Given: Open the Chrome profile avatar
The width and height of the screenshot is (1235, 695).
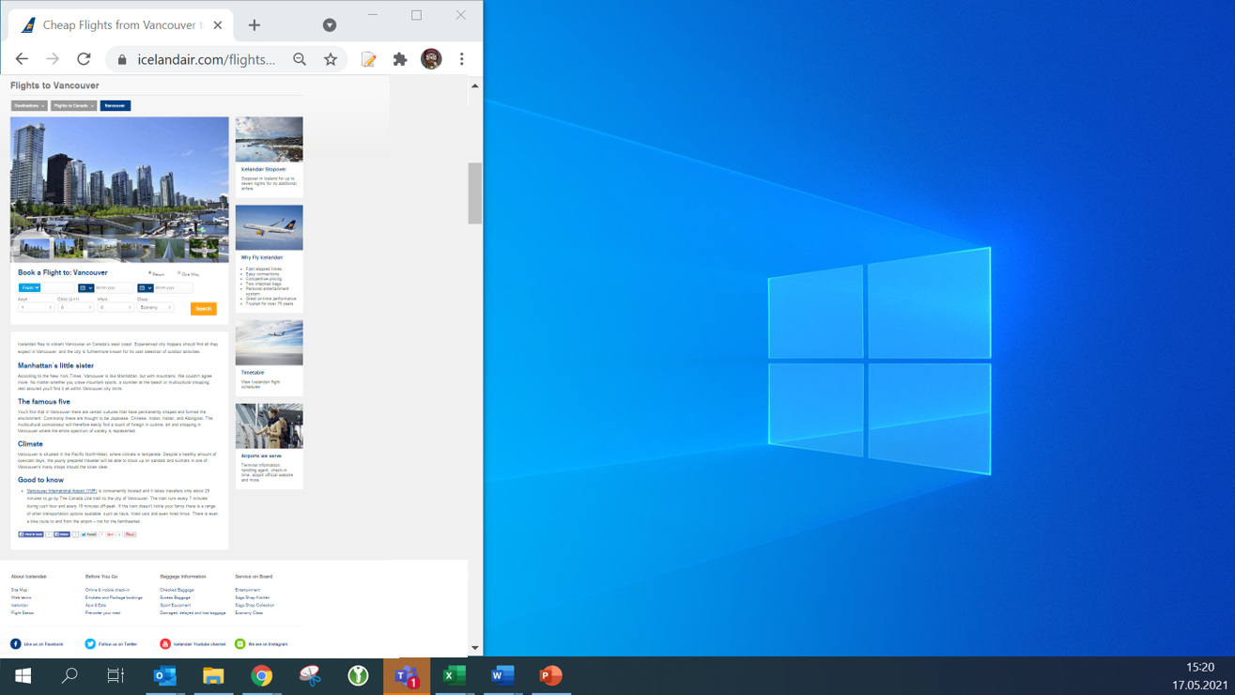Looking at the screenshot, I should point(431,59).
